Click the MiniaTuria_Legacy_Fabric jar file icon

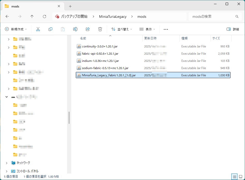tap(79, 75)
